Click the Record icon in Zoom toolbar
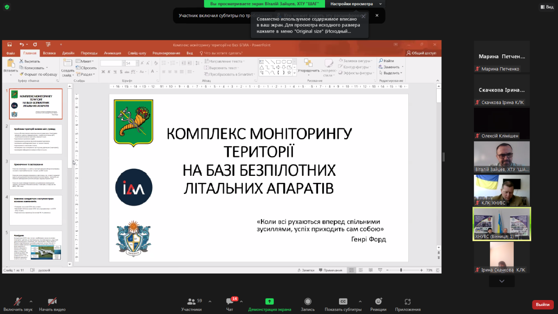The height and width of the screenshot is (314, 558). 307,301
